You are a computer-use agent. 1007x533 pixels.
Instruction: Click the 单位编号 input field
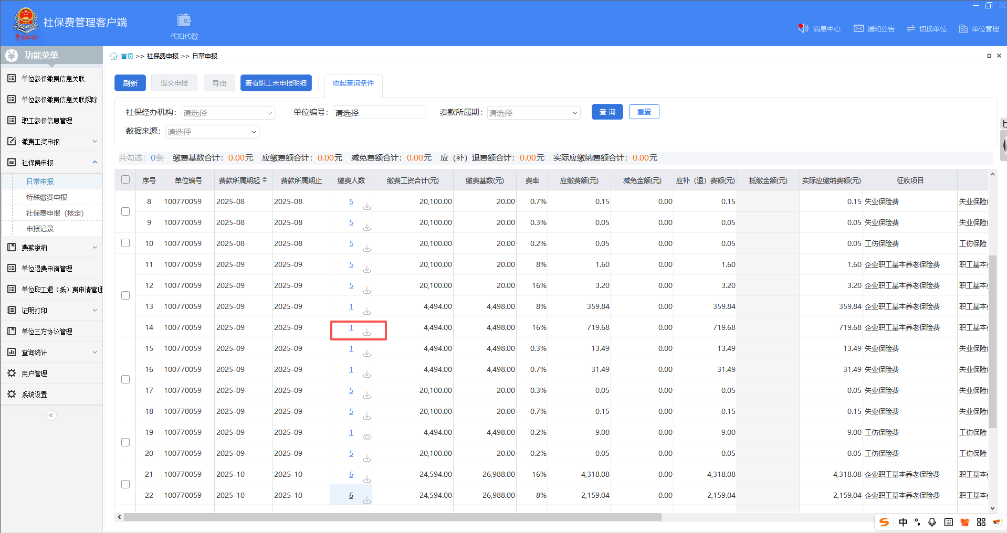coord(380,113)
